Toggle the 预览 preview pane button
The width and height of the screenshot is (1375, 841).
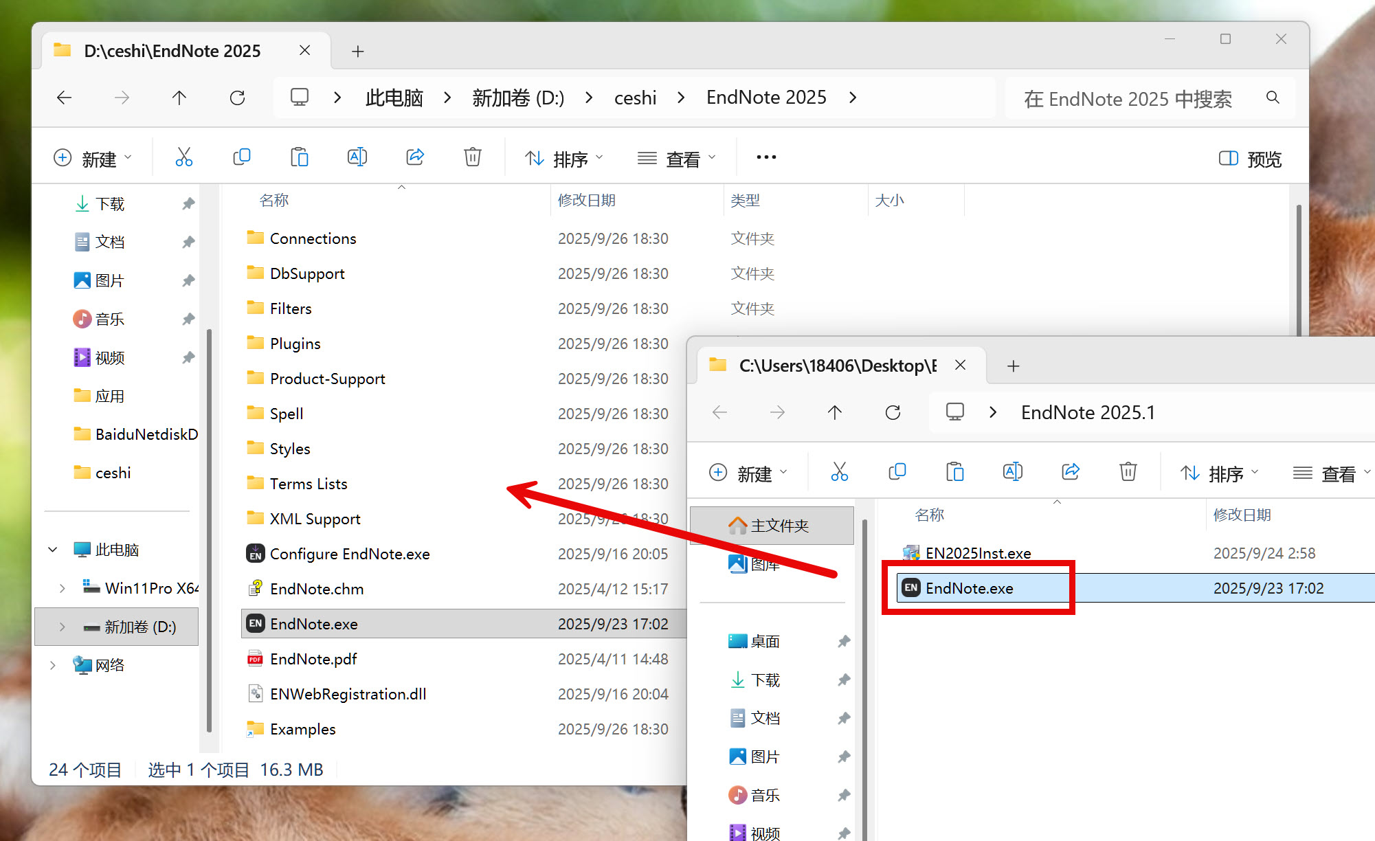click(x=1250, y=159)
